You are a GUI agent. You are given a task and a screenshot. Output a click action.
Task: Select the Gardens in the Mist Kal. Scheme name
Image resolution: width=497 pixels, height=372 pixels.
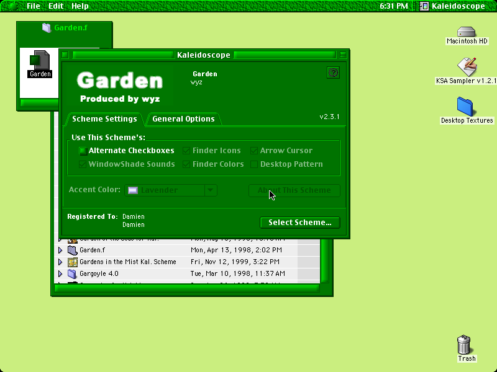[x=128, y=262]
